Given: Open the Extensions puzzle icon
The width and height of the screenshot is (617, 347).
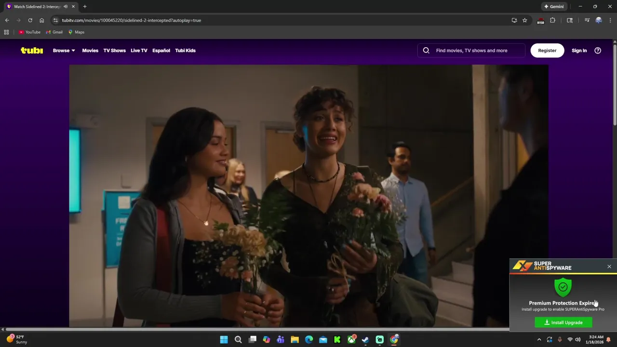Looking at the screenshot, I should click(x=552, y=20).
